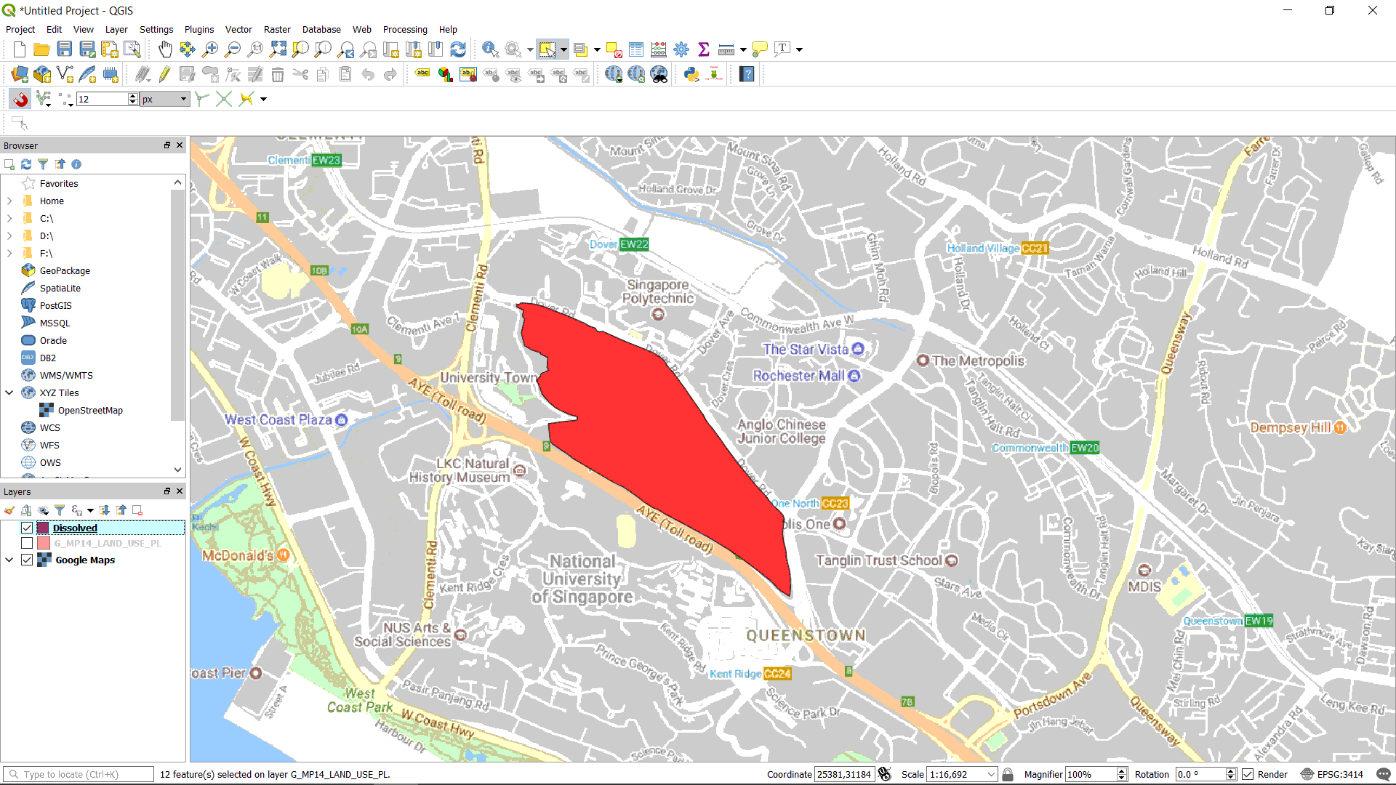
Task: Enable the G_MP14_LAND_USE_PL layer checkbox
Action: [27, 543]
